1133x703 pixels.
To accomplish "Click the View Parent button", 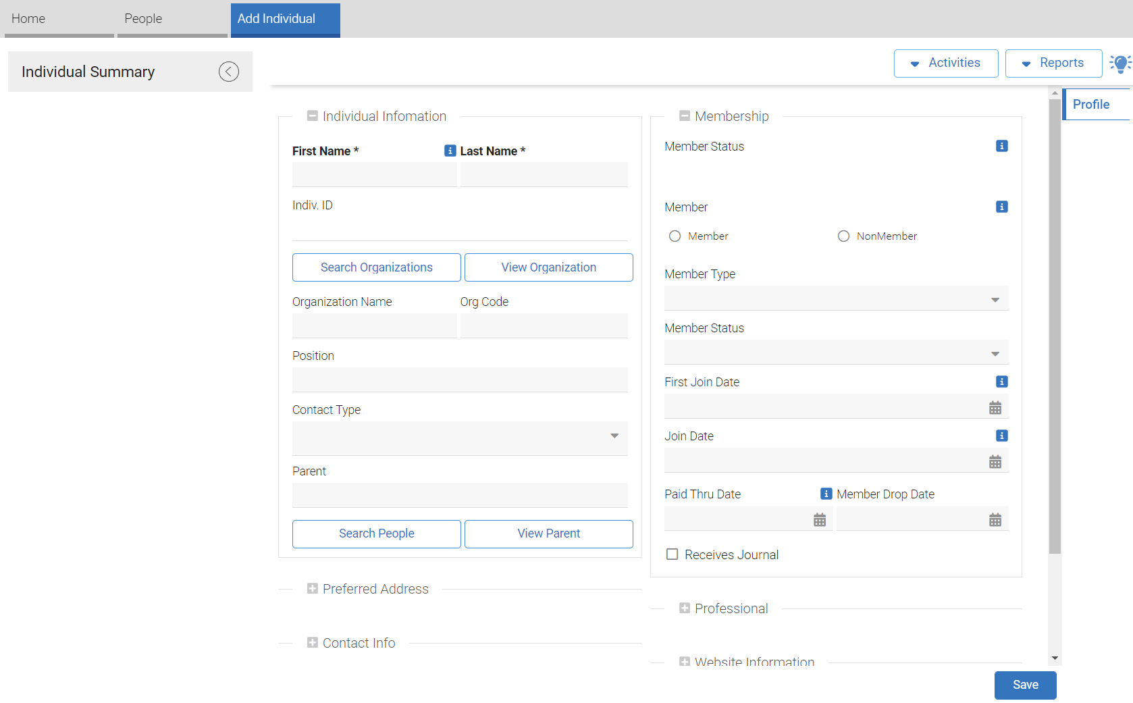I will [x=549, y=533].
